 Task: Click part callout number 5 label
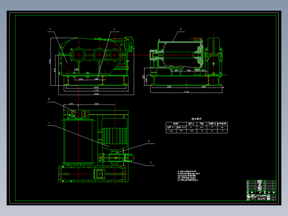point(181,29)
